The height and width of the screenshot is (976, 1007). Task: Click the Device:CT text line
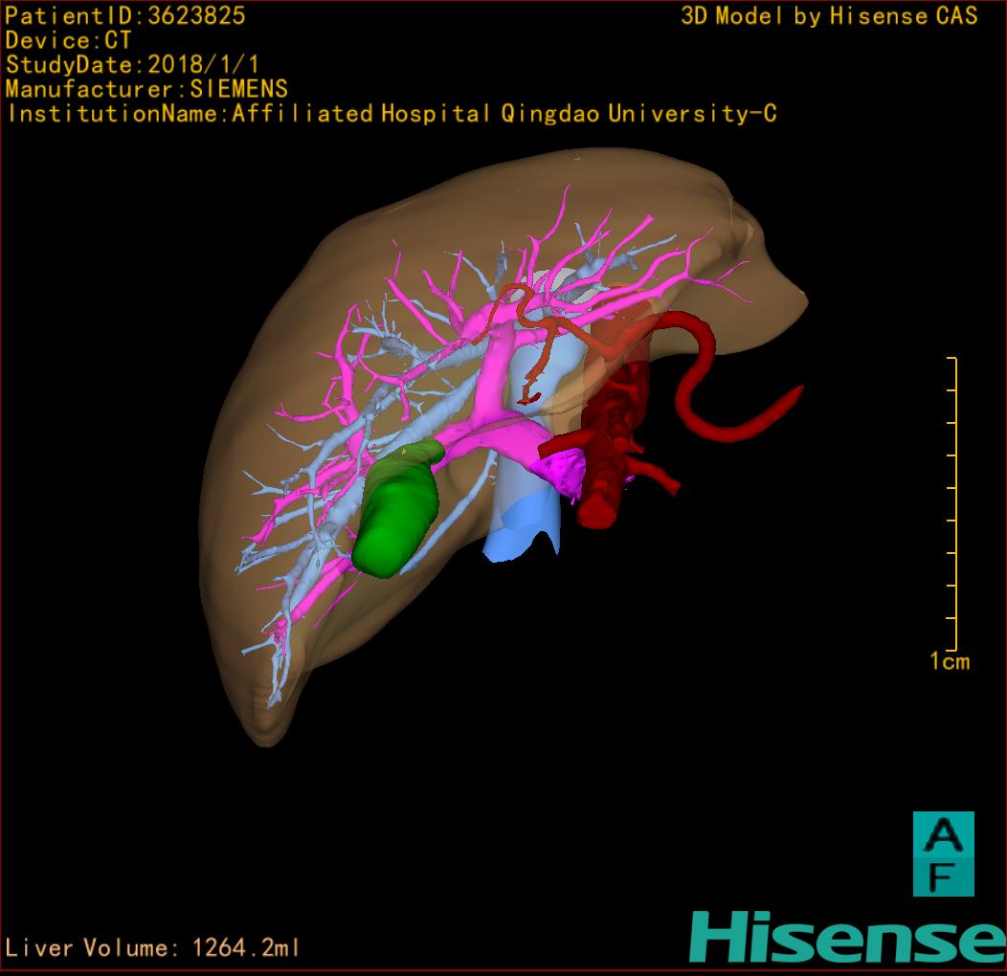coord(68,40)
